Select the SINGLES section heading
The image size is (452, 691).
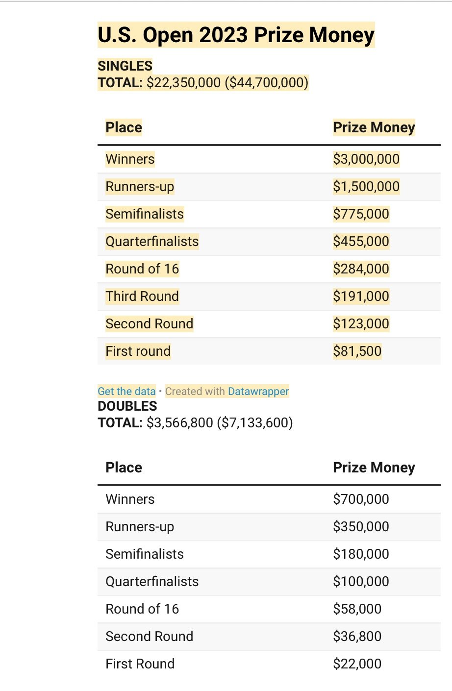[125, 66]
